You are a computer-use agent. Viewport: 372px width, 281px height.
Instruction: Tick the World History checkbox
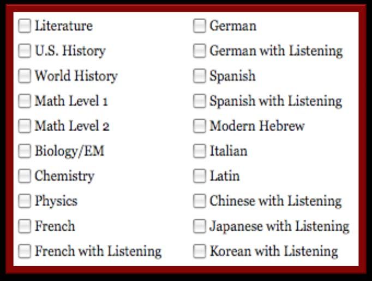[25, 76]
